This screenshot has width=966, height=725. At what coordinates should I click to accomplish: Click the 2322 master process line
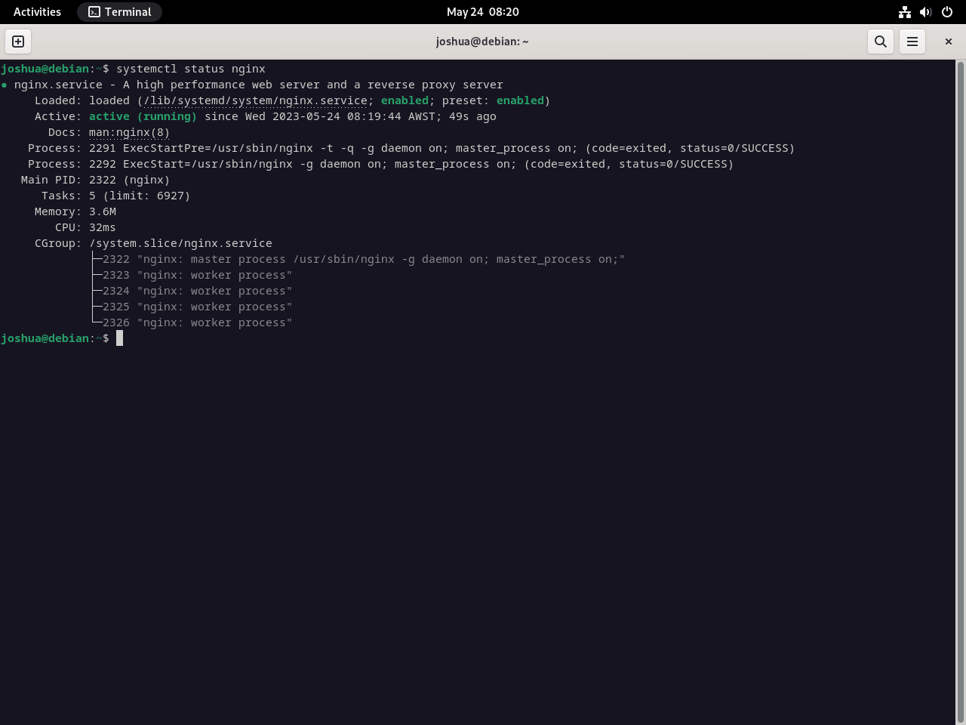[x=364, y=259]
